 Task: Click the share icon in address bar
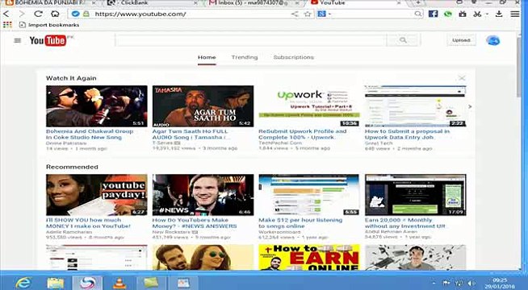pyautogui.click(x=295, y=14)
